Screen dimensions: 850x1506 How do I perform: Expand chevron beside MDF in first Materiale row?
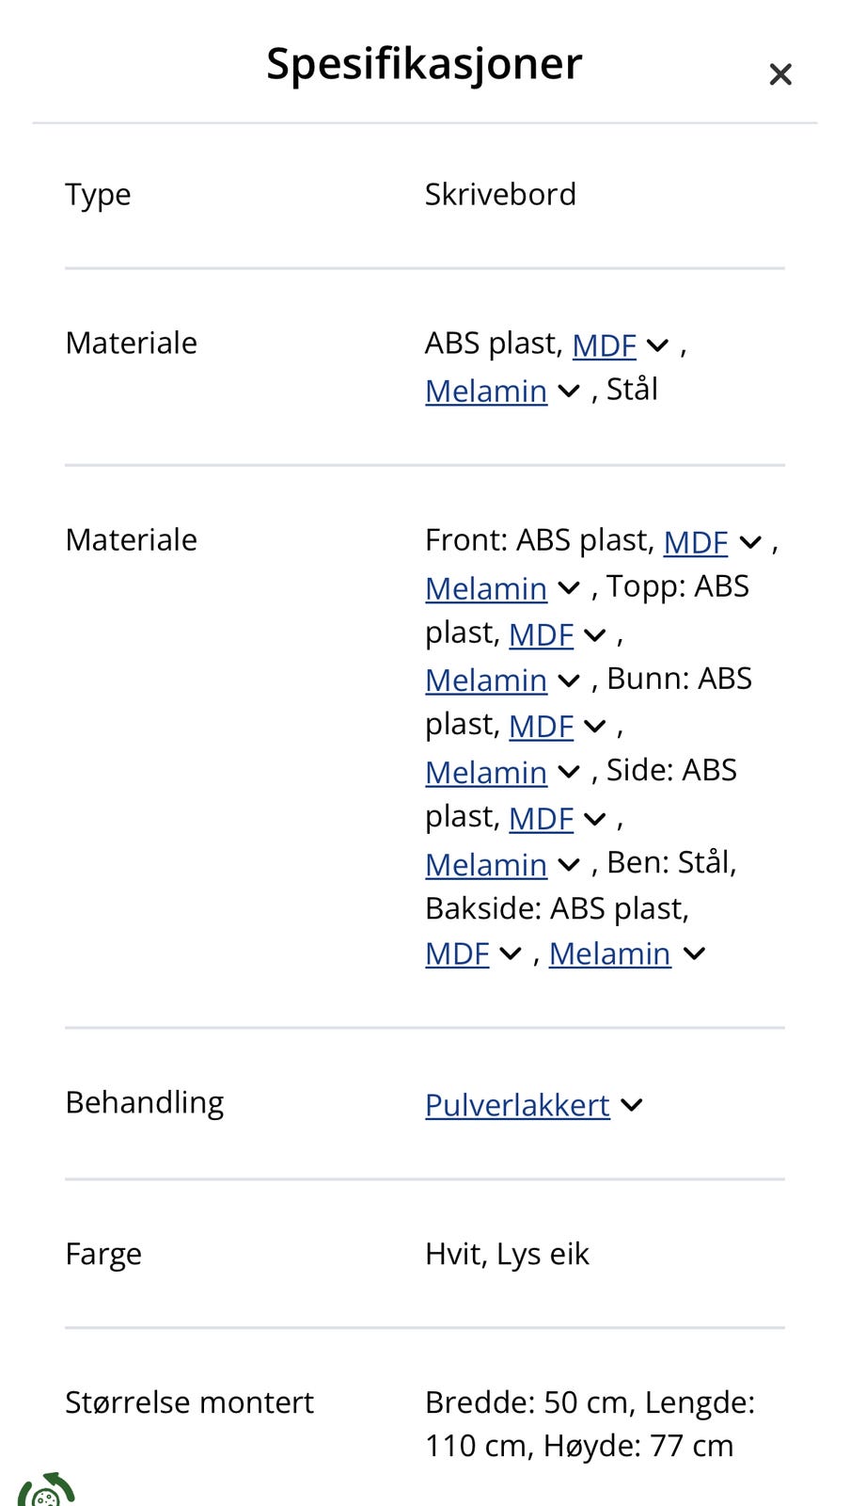pos(658,345)
